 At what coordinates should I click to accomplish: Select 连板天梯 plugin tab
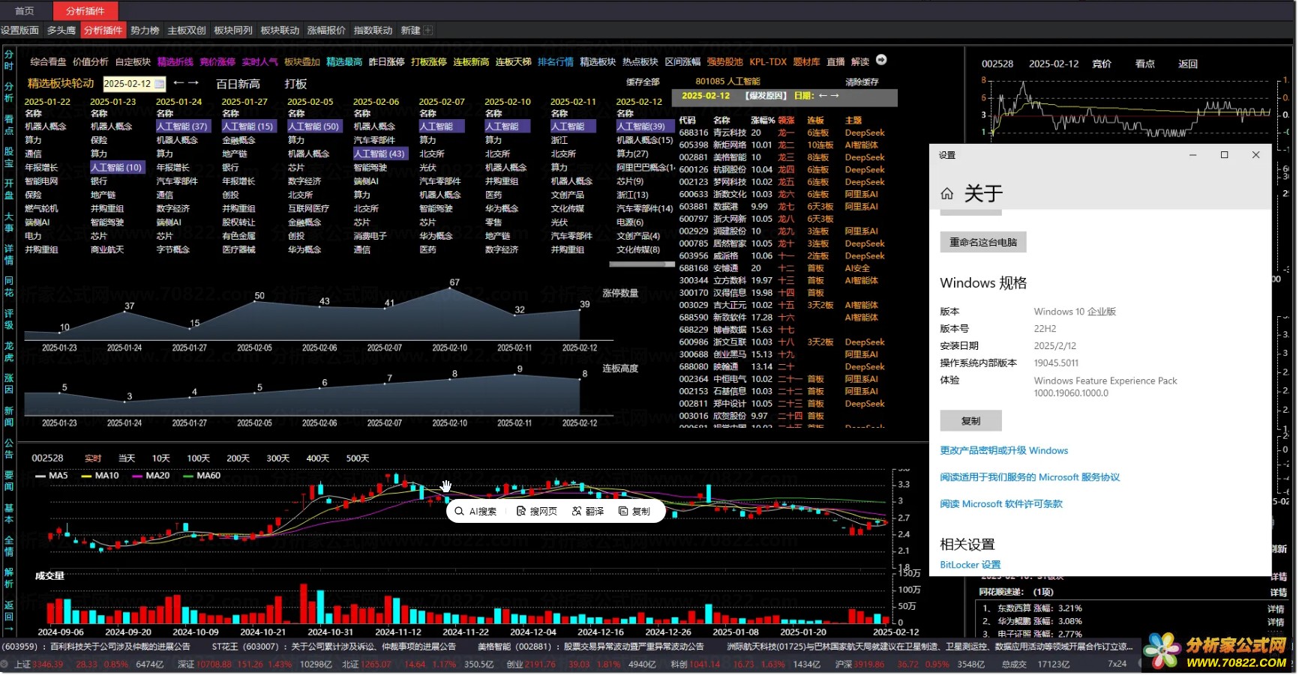[513, 62]
